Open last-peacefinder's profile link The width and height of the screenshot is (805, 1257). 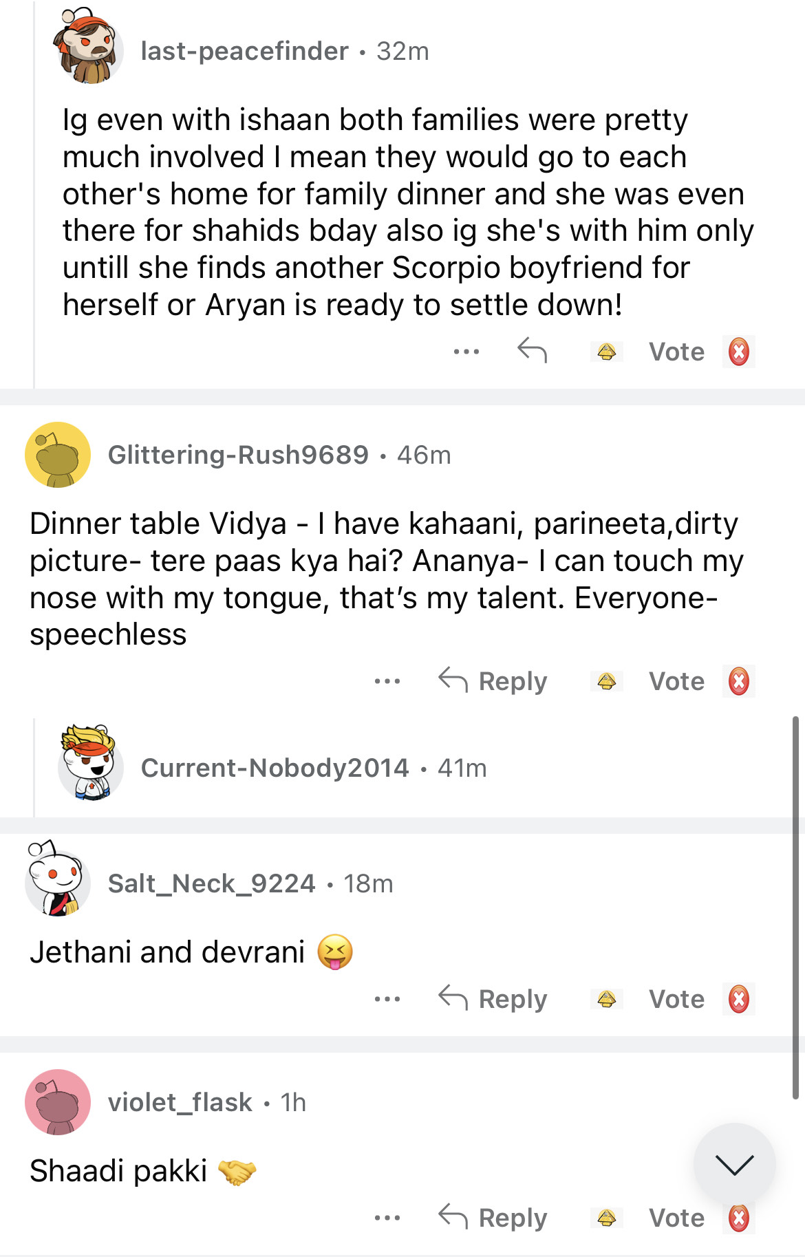coord(244,51)
